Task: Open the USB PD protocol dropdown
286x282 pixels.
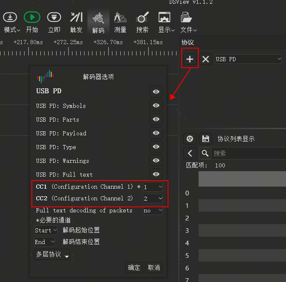Action: pyautogui.click(x=248, y=59)
